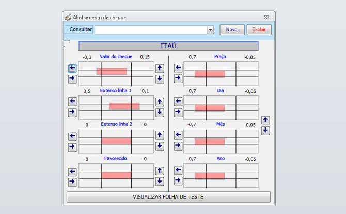Shift Extenso linha 1 down

click(x=160, y=112)
